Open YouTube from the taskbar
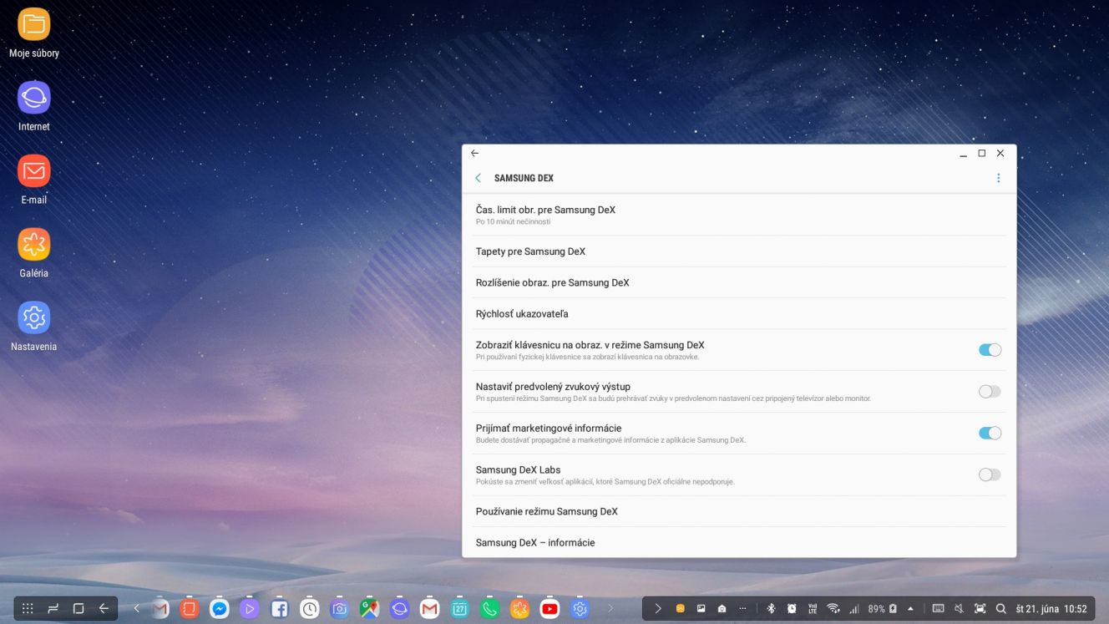 550,609
